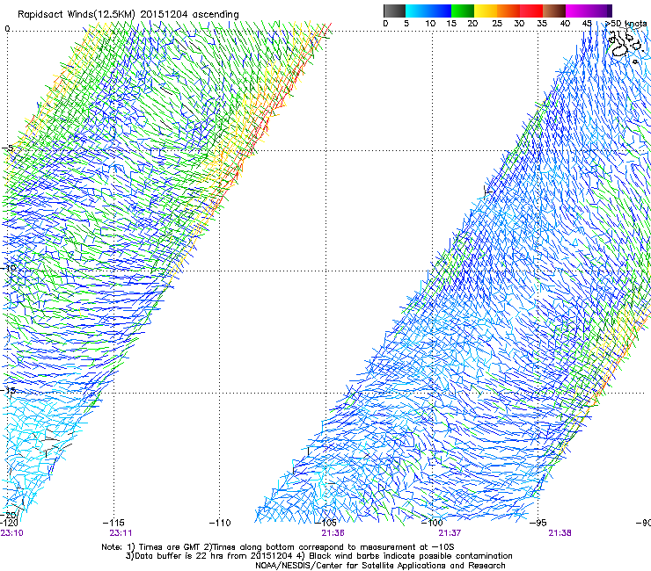Select the purple 45-50 knots legend segment
The image size is (651, 571).
(600, 11)
